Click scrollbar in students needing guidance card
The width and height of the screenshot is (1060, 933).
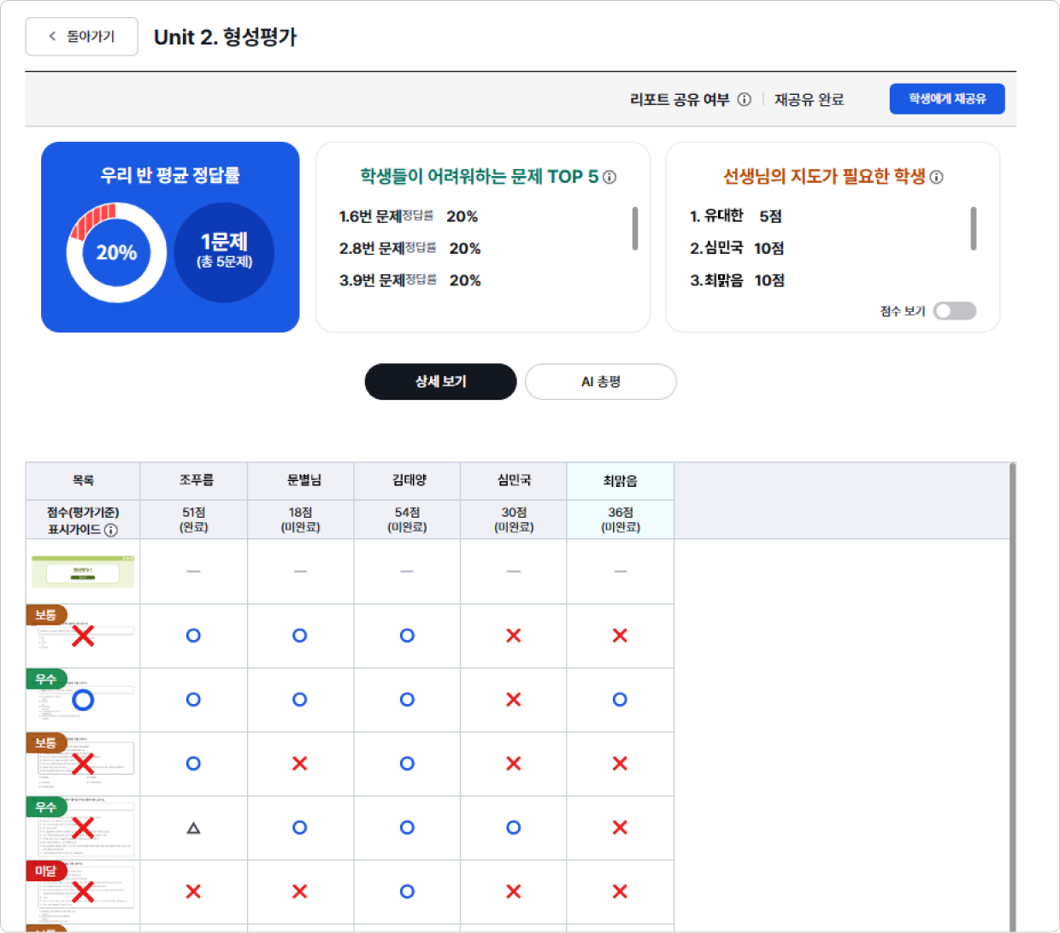point(974,228)
